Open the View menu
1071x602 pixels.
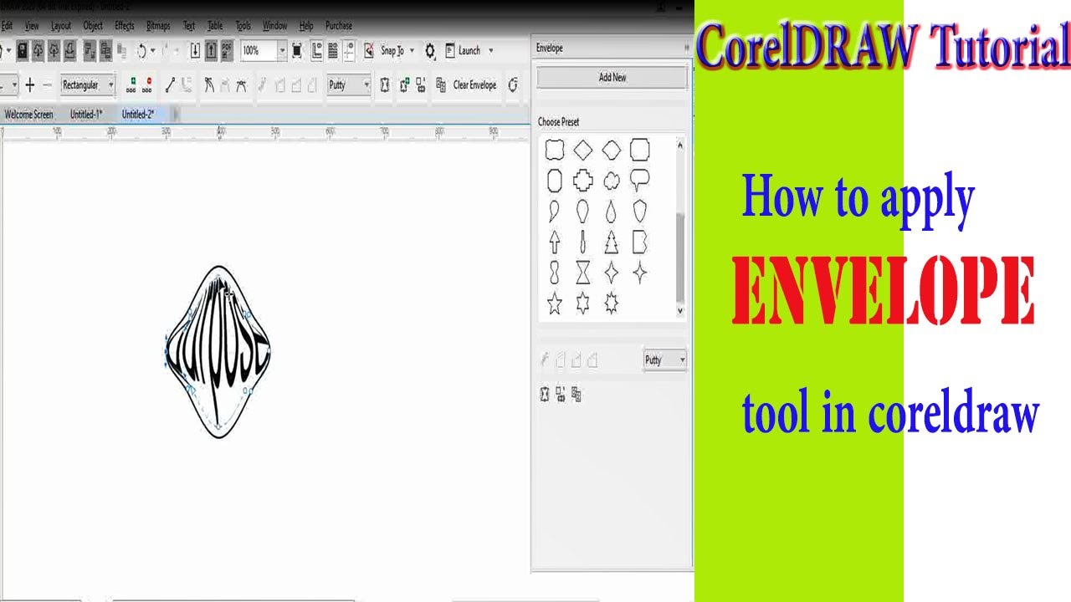click(32, 26)
